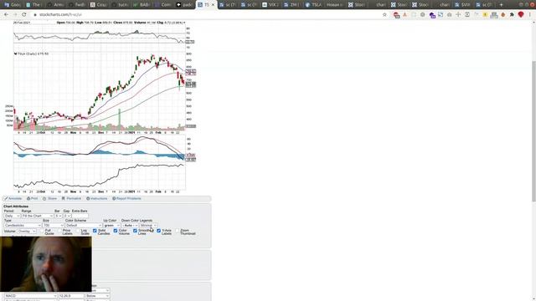Open the chart Size dropdown
Viewport: 536px width, 301px height.
54,225
